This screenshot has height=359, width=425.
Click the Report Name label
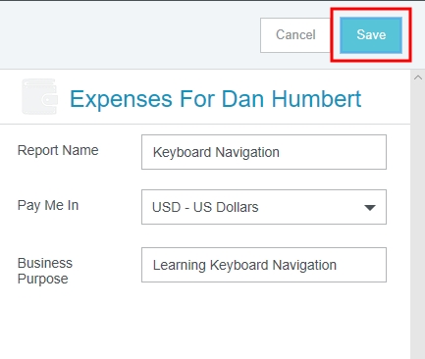pyautogui.click(x=58, y=150)
